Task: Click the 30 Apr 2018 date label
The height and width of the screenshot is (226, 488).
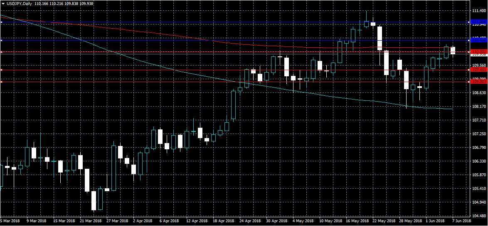Action: (x=277, y=221)
